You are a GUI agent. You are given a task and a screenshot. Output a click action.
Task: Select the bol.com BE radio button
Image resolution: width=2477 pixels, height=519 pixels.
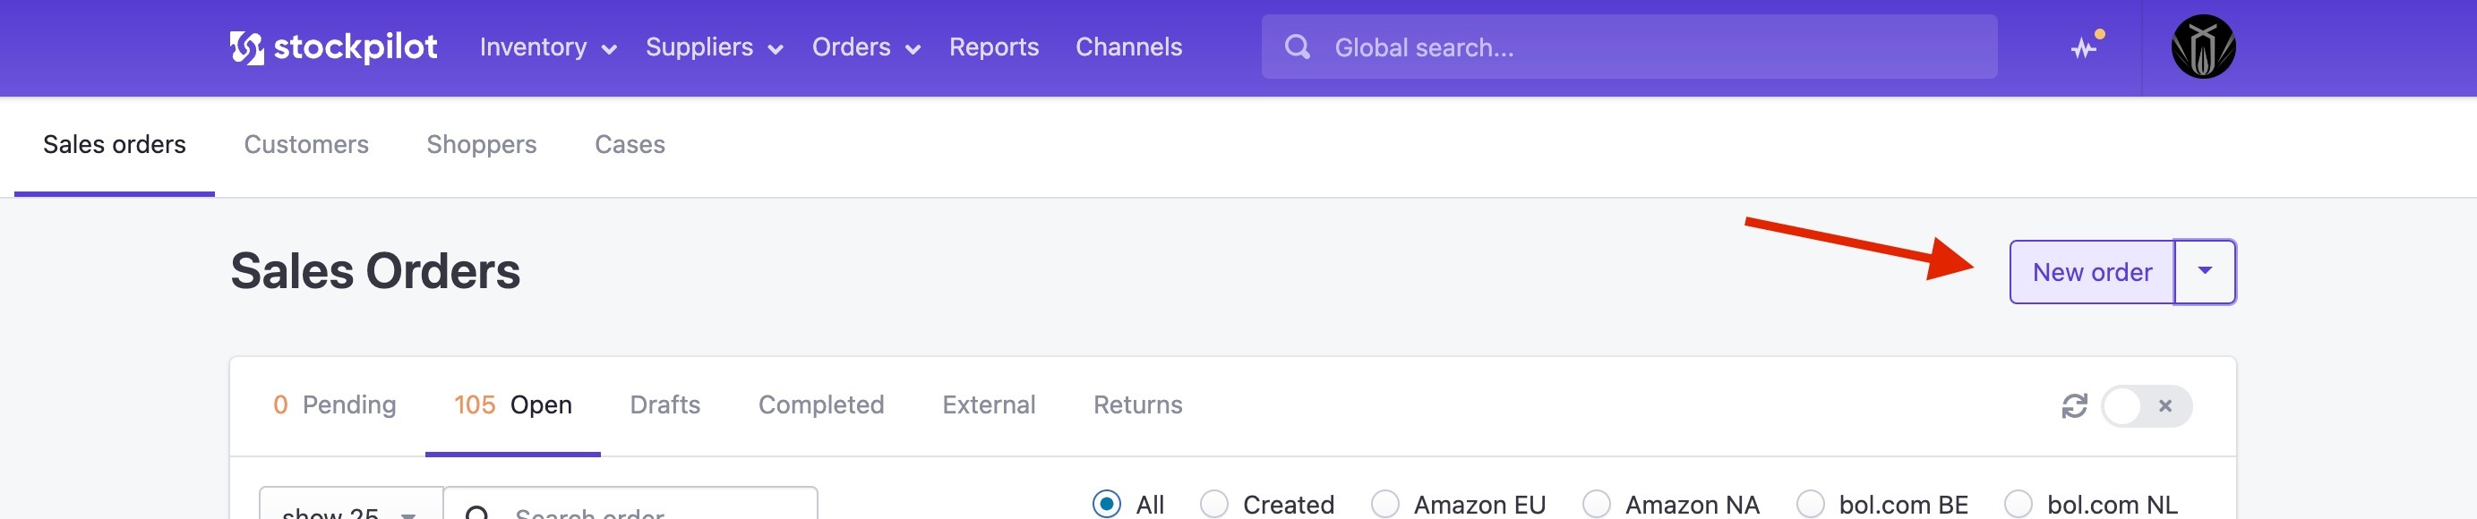coord(1810,504)
